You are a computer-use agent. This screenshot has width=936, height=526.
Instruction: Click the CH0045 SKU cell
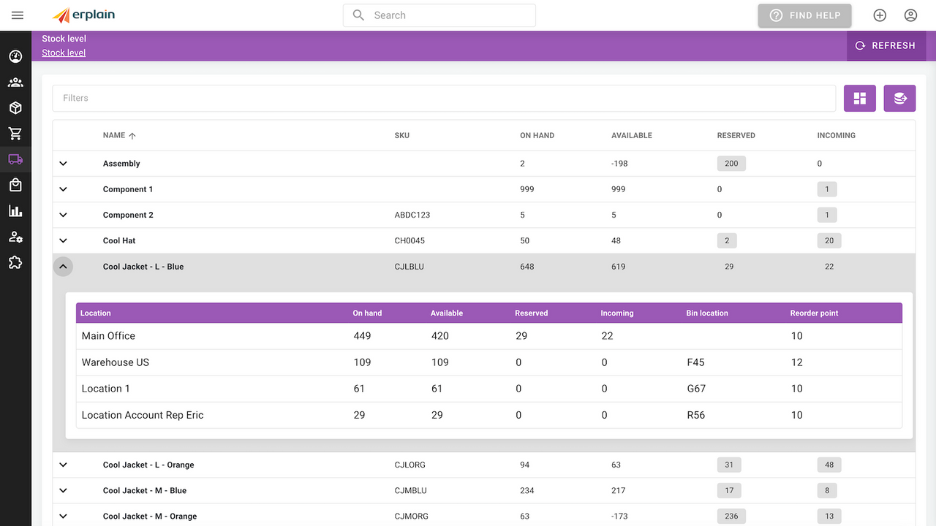pos(409,240)
